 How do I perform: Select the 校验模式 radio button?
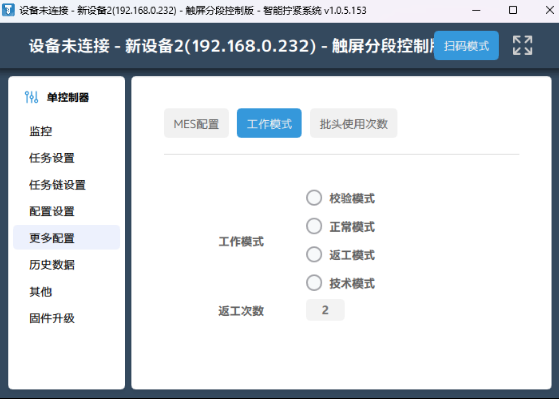[314, 198]
